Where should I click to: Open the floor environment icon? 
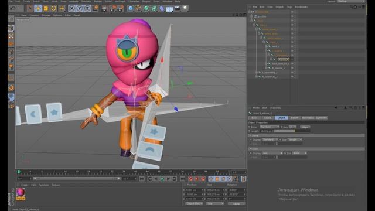coord(169,9)
